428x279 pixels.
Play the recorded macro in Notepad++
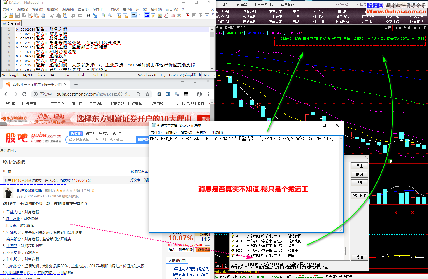click(x=200, y=15)
